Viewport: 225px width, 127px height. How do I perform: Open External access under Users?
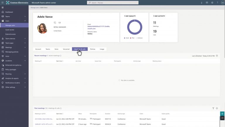tap(11, 34)
